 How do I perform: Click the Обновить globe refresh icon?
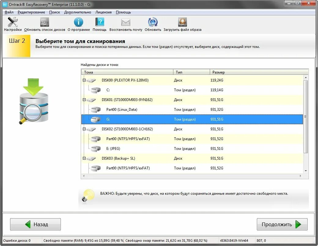tap(153, 22)
